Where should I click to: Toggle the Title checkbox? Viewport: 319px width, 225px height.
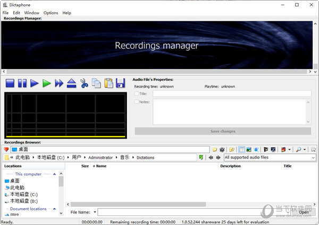(137, 93)
